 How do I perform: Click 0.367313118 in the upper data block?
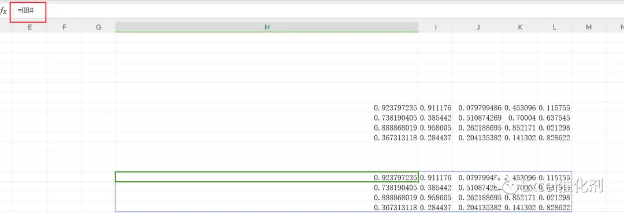[x=395, y=138]
